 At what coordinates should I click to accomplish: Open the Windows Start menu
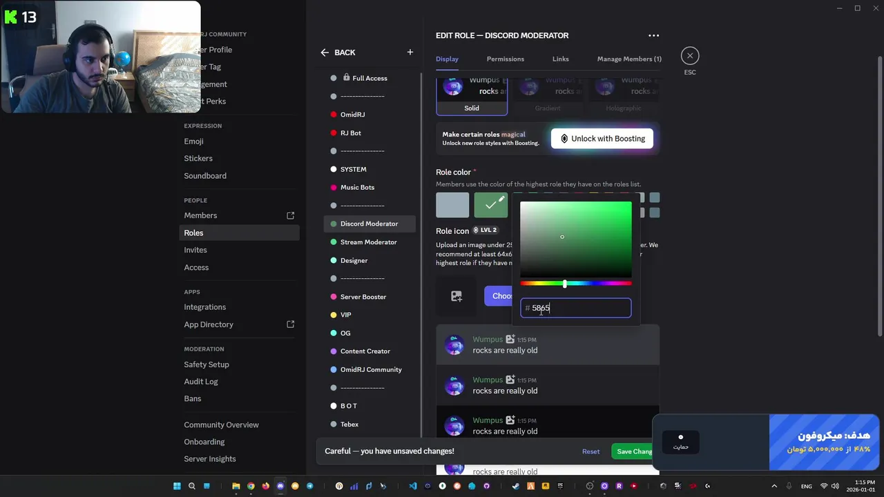pos(176,486)
